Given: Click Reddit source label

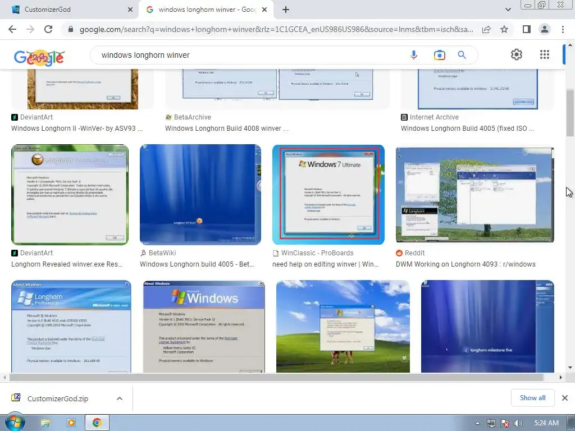Looking at the screenshot, I should pos(414,253).
